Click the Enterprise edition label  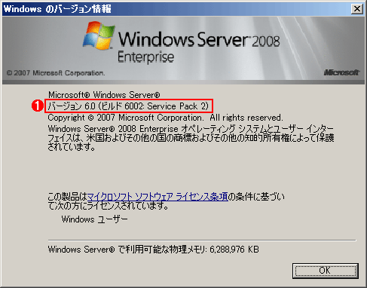pyautogui.click(x=146, y=57)
